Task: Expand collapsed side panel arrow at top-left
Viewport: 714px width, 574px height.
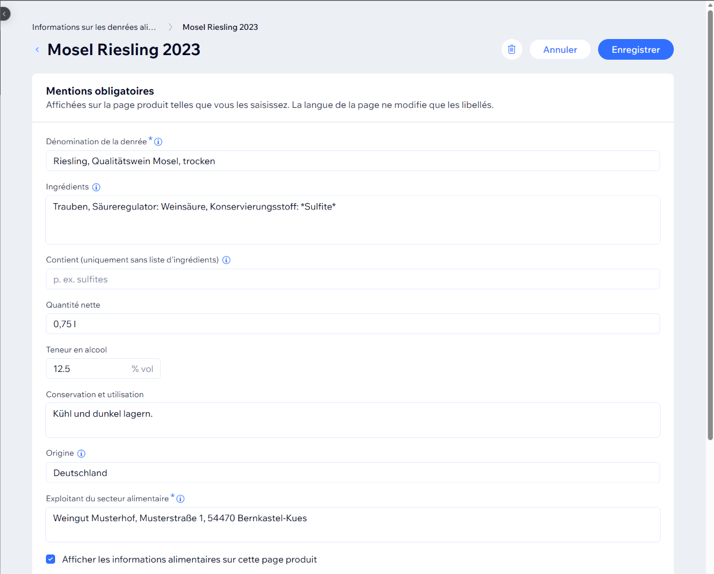Action: tap(4, 14)
